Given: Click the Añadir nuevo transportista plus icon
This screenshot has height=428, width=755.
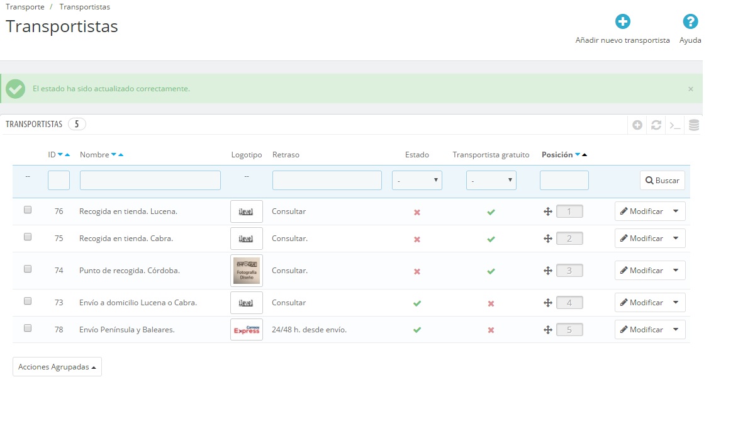Looking at the screenshot, I should [622, 22].
